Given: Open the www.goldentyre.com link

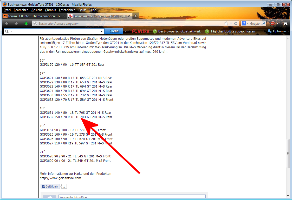Looking at the screenshot, I should coord(60,178).
